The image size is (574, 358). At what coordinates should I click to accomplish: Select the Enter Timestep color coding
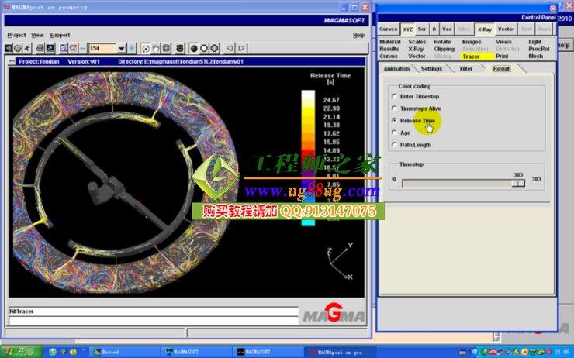[395, 96]
